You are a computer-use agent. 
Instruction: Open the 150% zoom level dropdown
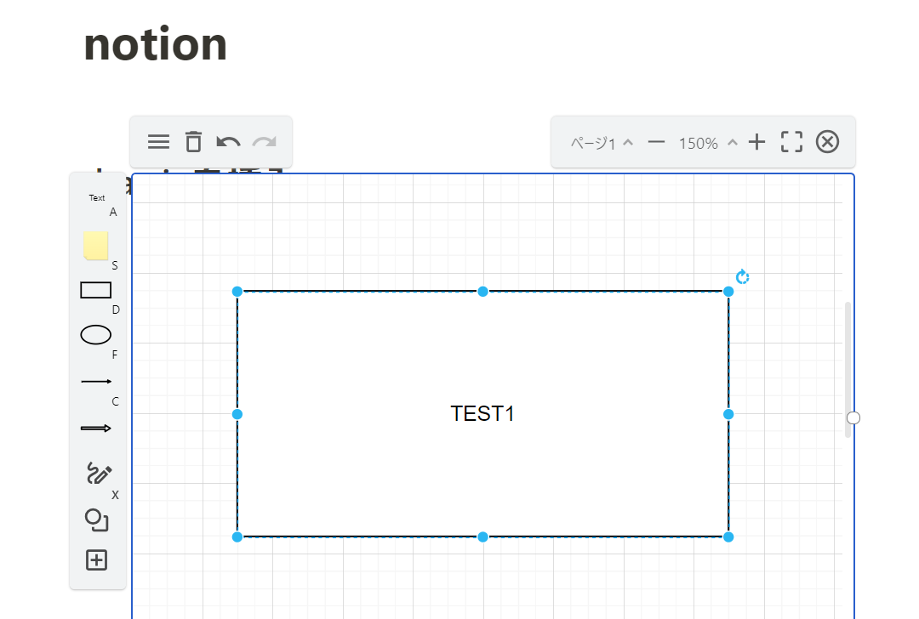[x=708, y=143]
